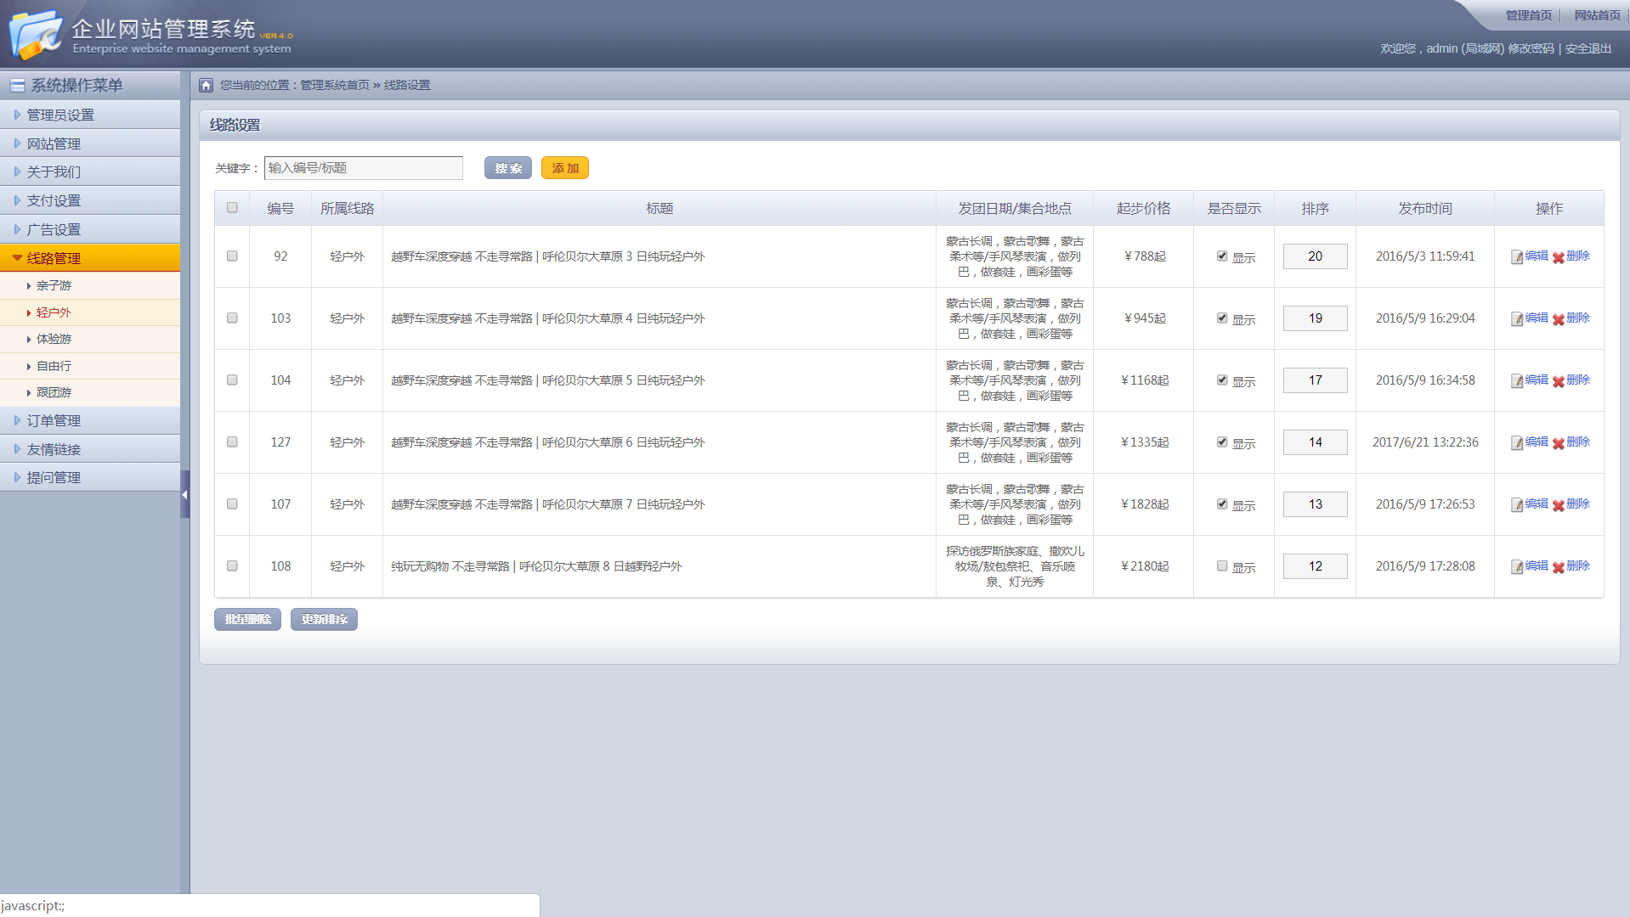1630x917 pixels.
Task: Expand the 提问管理 menu section
Action: tap(90, 477)
